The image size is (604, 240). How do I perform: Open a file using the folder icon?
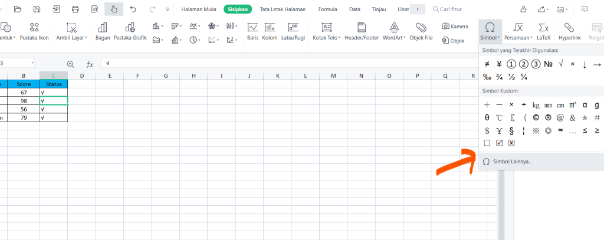pyautogui.click(x=17, y=9)
